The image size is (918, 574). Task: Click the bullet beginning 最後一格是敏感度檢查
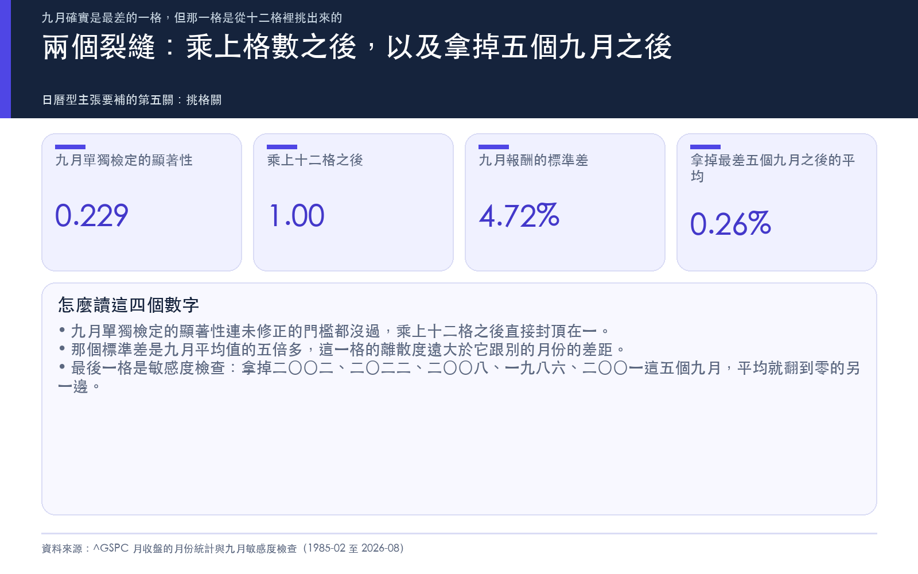459,377
